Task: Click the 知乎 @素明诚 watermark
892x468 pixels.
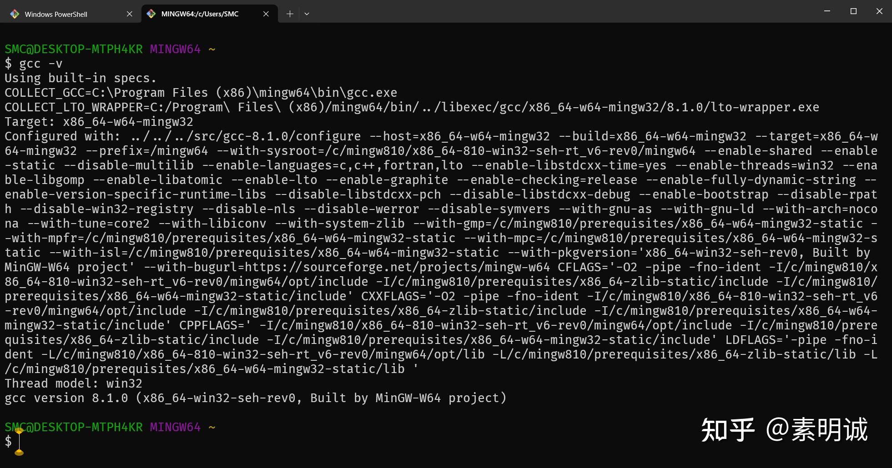Action: 784,430
